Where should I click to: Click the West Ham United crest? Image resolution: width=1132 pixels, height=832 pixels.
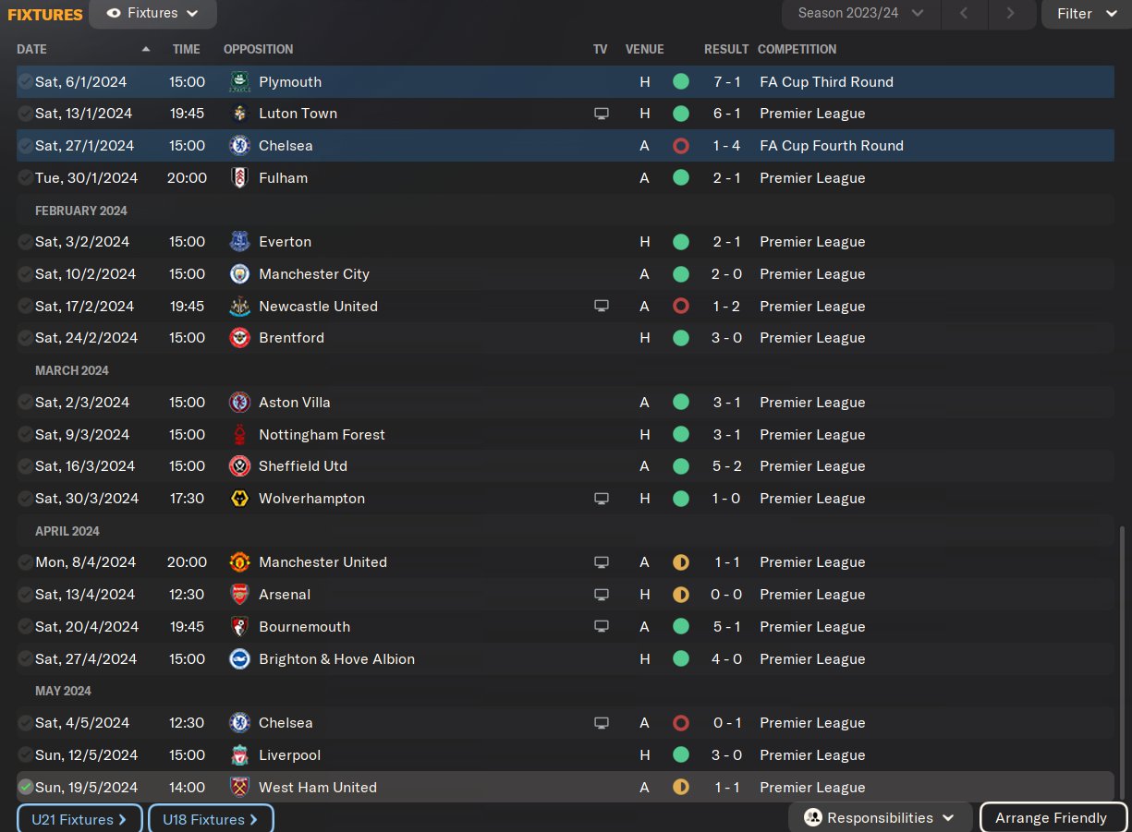[239, 788]
